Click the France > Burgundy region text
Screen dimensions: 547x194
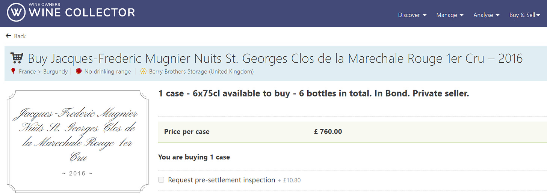43,71
